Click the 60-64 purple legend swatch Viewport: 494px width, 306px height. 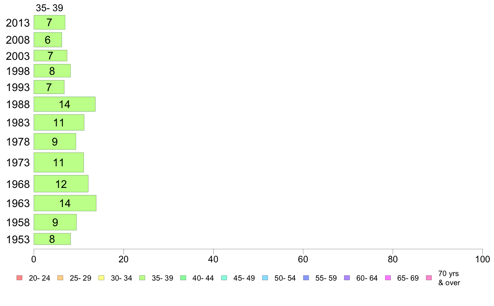coord(347,278)
